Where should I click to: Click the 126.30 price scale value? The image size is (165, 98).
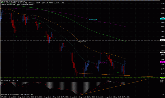(x=163, y=74)
